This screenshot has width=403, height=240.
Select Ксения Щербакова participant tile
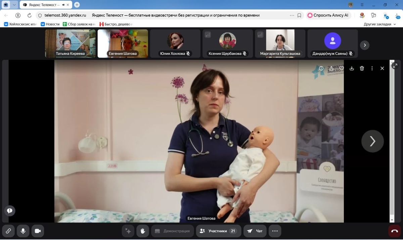(x=228, y=44)
